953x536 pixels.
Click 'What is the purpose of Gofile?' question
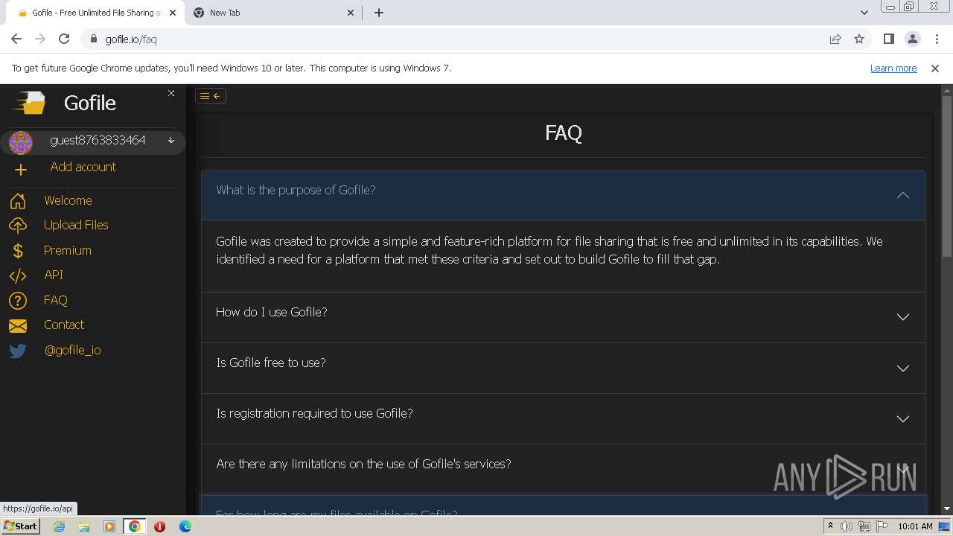(296, 190)
